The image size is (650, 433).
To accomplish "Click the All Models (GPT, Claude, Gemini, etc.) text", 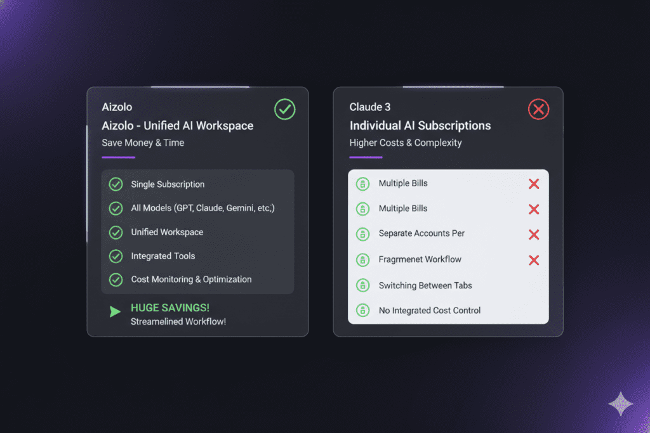I will (x=202, y=208).
